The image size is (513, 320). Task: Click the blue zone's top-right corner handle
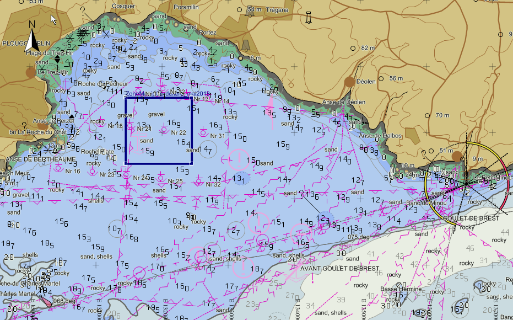[192, 96]
